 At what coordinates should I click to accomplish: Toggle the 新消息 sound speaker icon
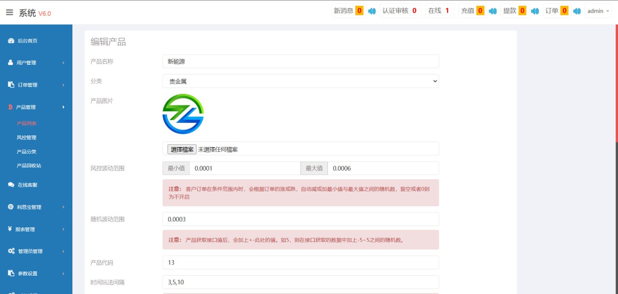pyautogui.click(x=372, y=11)
